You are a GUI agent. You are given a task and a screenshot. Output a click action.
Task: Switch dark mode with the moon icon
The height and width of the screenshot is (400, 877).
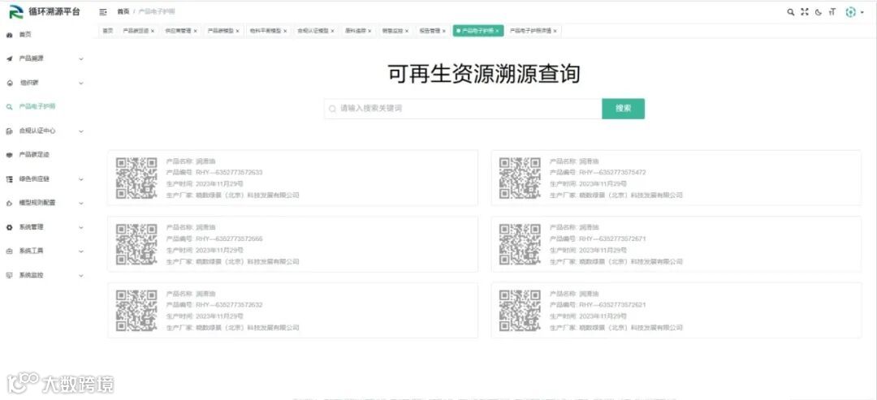(x=819, y=12)
